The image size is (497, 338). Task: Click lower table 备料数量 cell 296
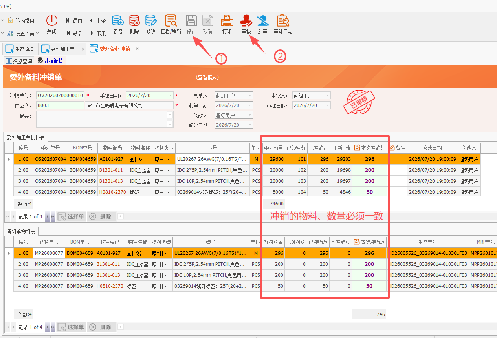(x=273, y=253)
